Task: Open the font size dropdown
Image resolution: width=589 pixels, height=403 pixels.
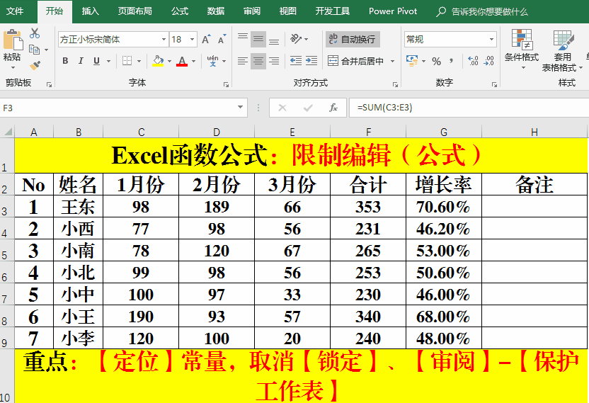Action: click(193, 39)
